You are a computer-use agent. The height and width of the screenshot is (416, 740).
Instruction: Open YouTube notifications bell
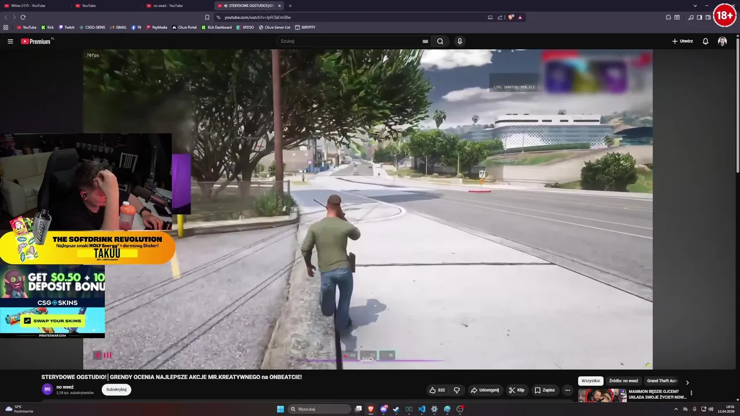tap(705, 41)
